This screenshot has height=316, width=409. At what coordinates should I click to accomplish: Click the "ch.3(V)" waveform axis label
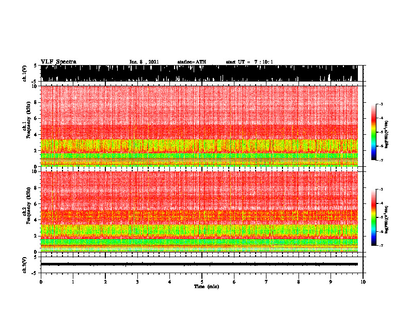(x=25, y=265)
